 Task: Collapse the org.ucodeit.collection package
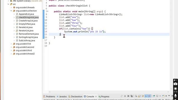[11, 11]
